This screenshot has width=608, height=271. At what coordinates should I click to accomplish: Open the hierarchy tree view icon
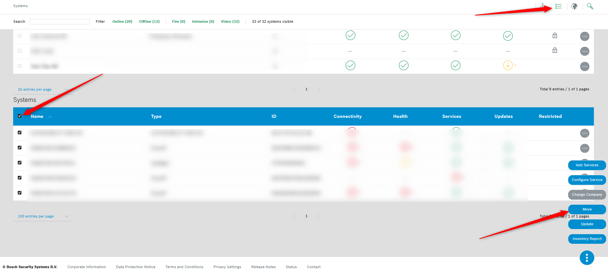542,6
